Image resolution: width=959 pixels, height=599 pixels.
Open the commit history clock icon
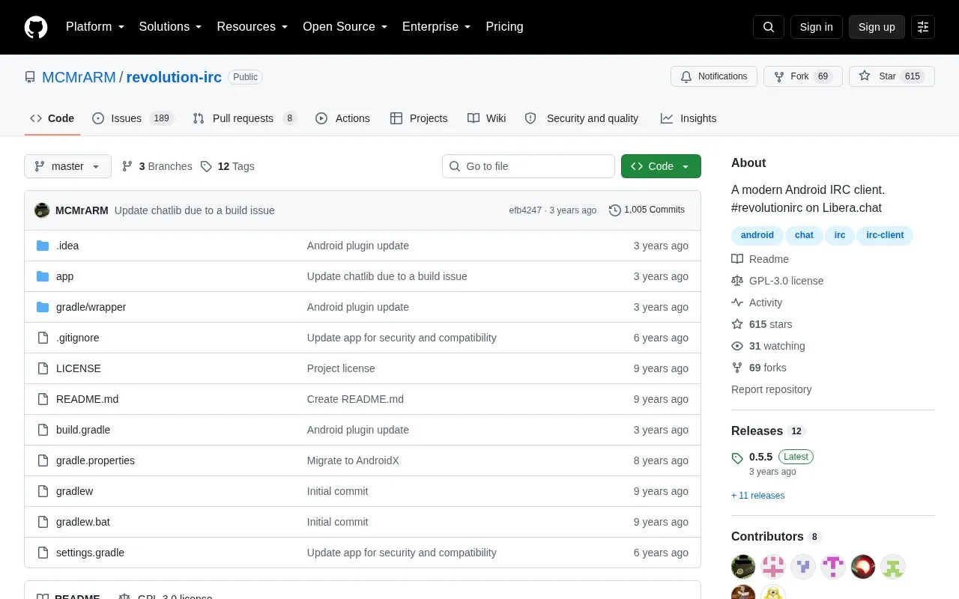click(x=615, y=210)
